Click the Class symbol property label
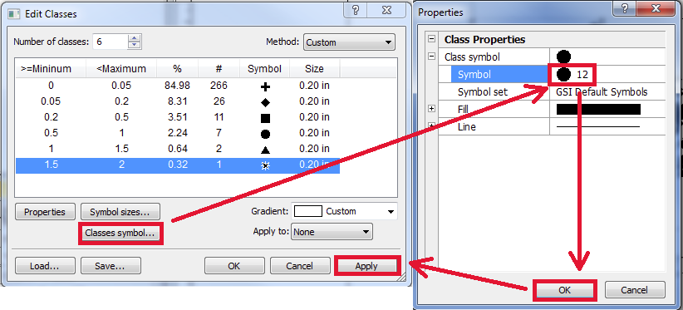 [472, 57]
